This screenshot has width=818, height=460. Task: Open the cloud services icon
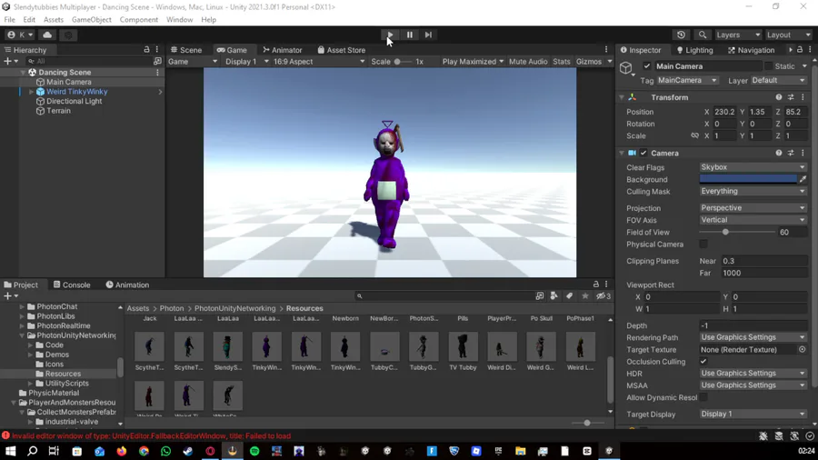coord(47,35)
